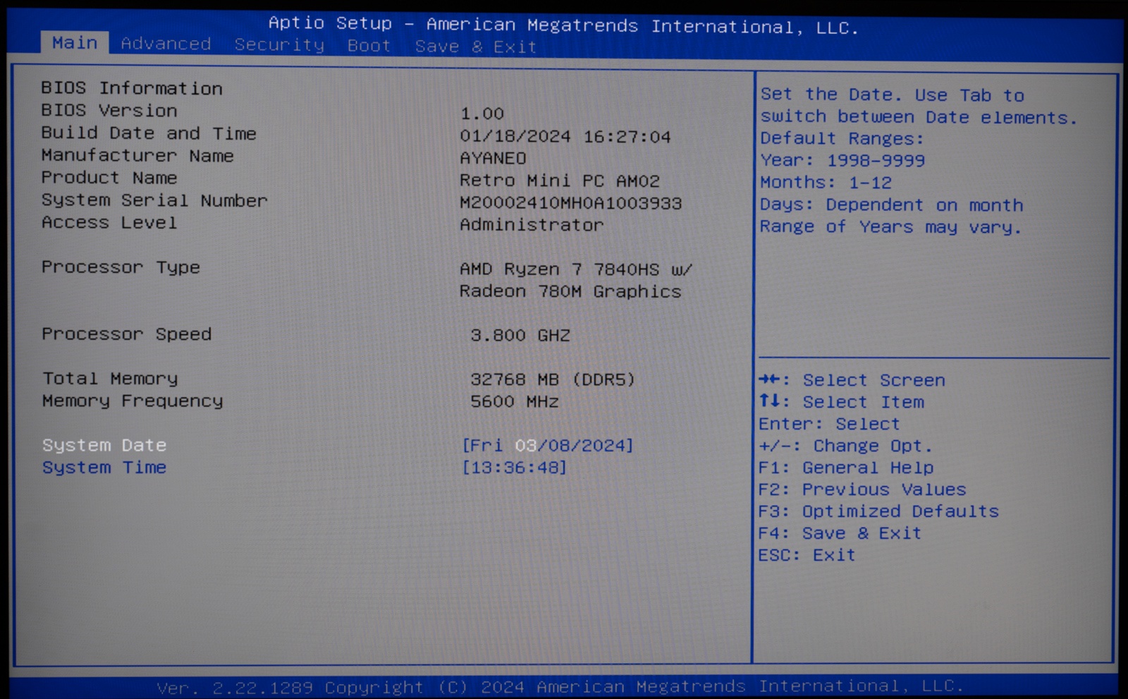Screen dimensions: 1128x699
Task: Click the Enter: Select help line
Action: [830, 424]
